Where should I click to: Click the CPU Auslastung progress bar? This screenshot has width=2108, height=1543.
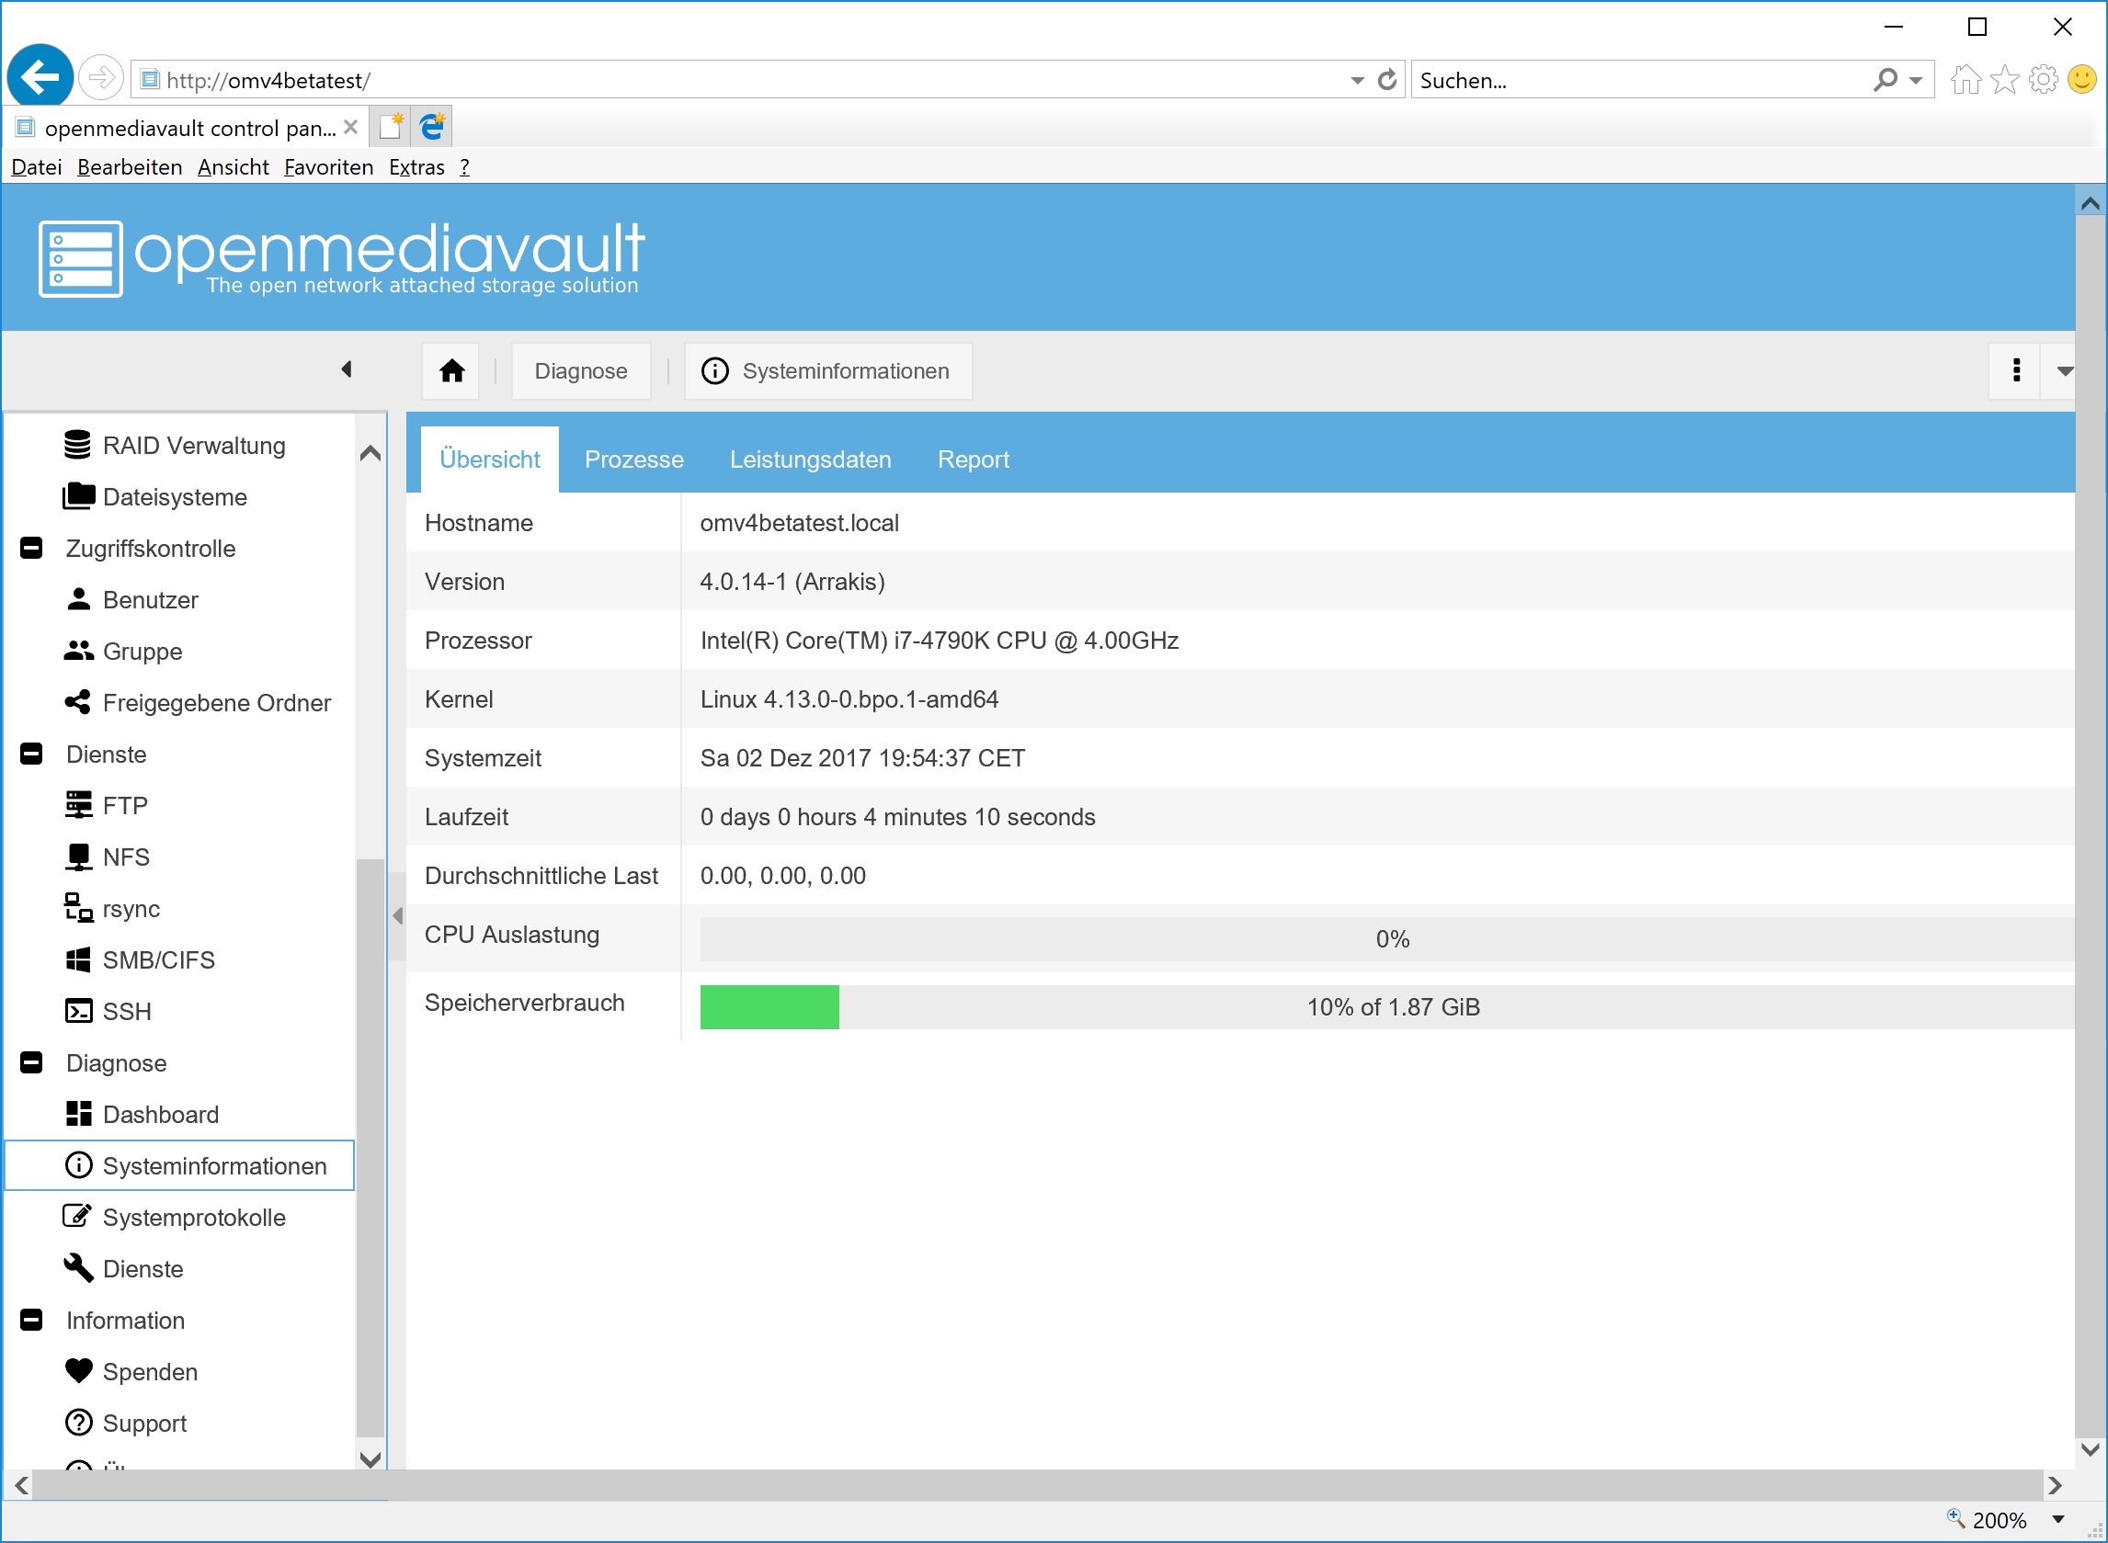(x=1386, y=938)
